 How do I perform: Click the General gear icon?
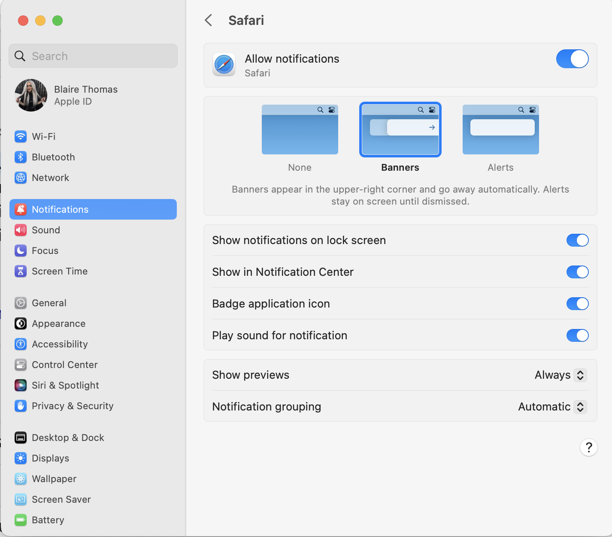(21, 303)
